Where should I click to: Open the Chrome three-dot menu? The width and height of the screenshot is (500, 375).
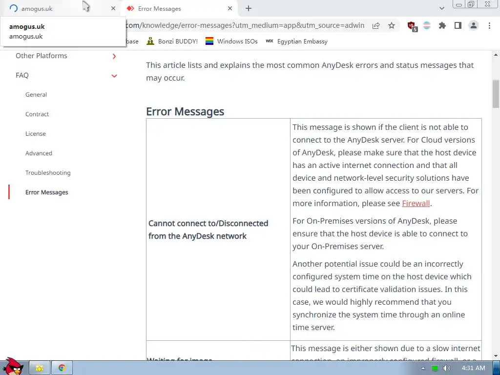[x=489, y=25]
